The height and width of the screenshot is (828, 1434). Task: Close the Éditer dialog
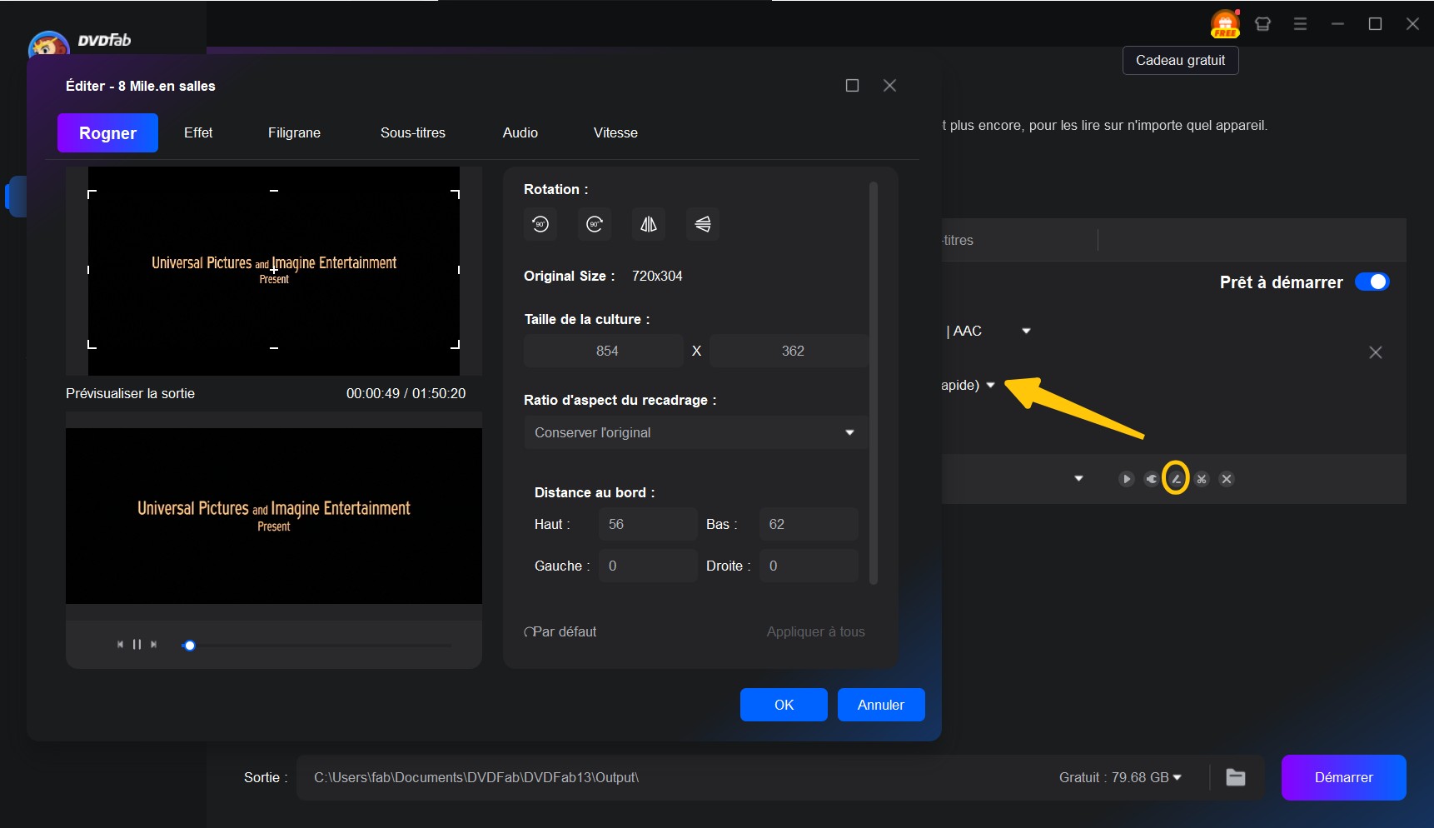click(889, 86)
